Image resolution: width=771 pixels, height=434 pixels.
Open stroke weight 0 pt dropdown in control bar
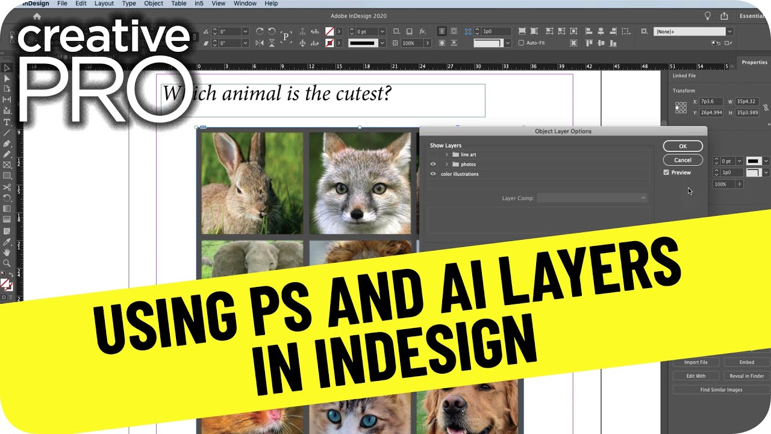[x=382, y=31]
